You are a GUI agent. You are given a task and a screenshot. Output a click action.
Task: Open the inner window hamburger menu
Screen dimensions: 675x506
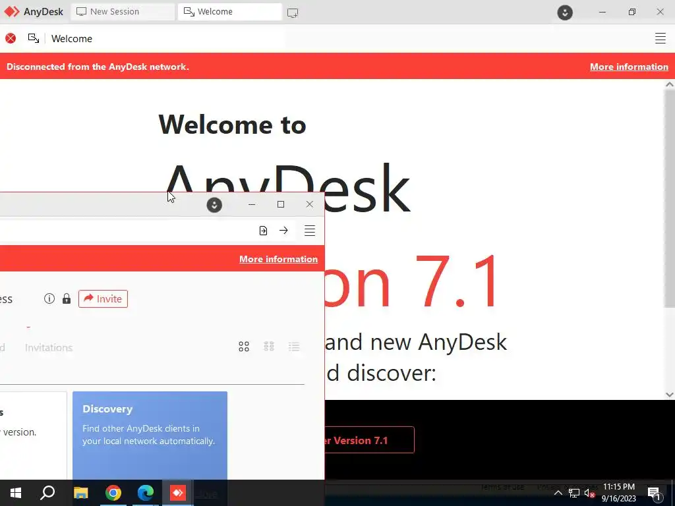(x=310, y=231)
